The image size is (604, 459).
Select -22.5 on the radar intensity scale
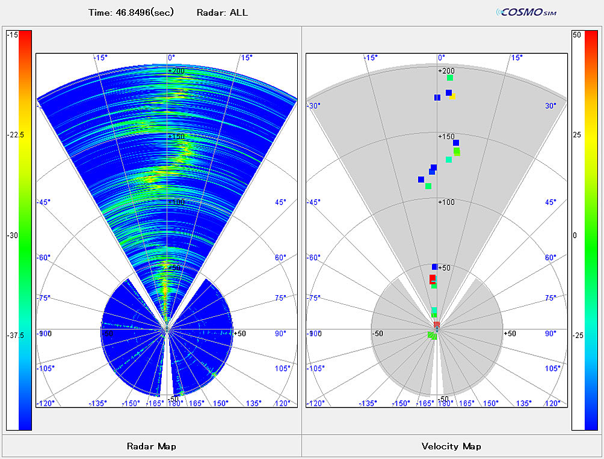point(16,135)
